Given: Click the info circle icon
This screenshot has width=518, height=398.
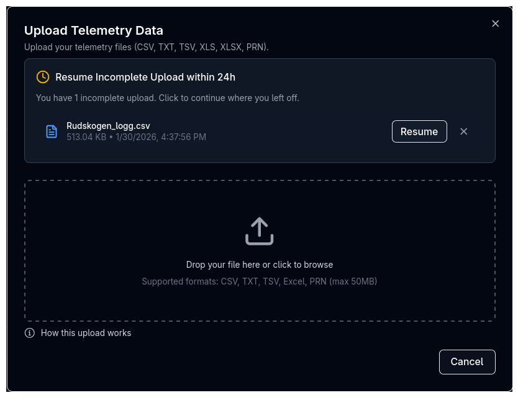Looking at the screenshot, I should coord(30,333).
